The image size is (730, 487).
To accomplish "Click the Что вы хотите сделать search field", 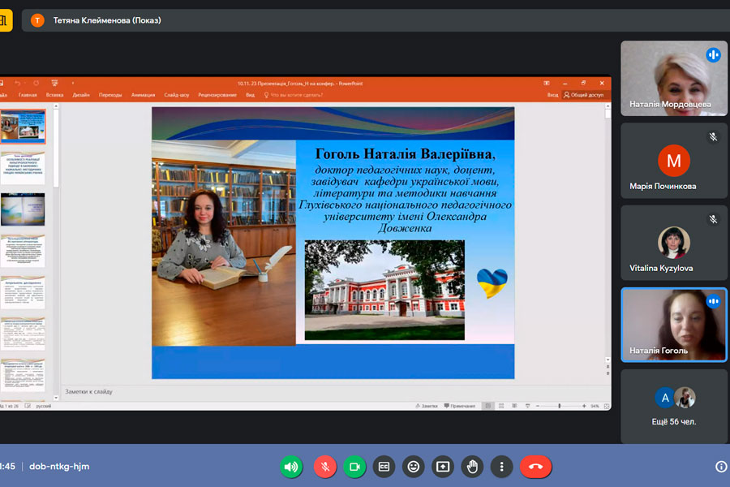I will (x=296, y=95).
